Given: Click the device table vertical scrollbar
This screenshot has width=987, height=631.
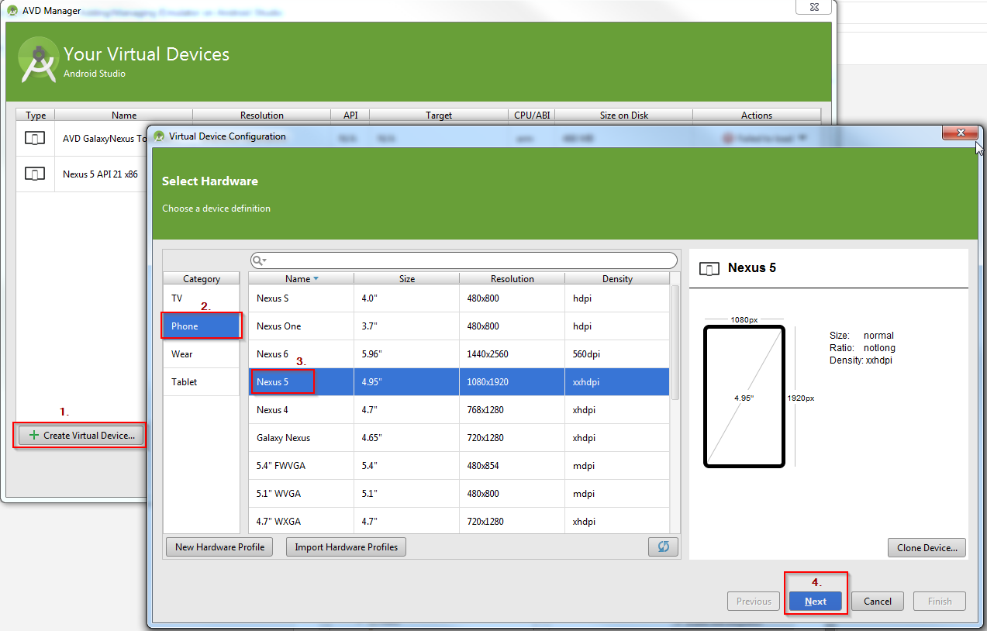Looking at the screenshot, I should [675, 342].
